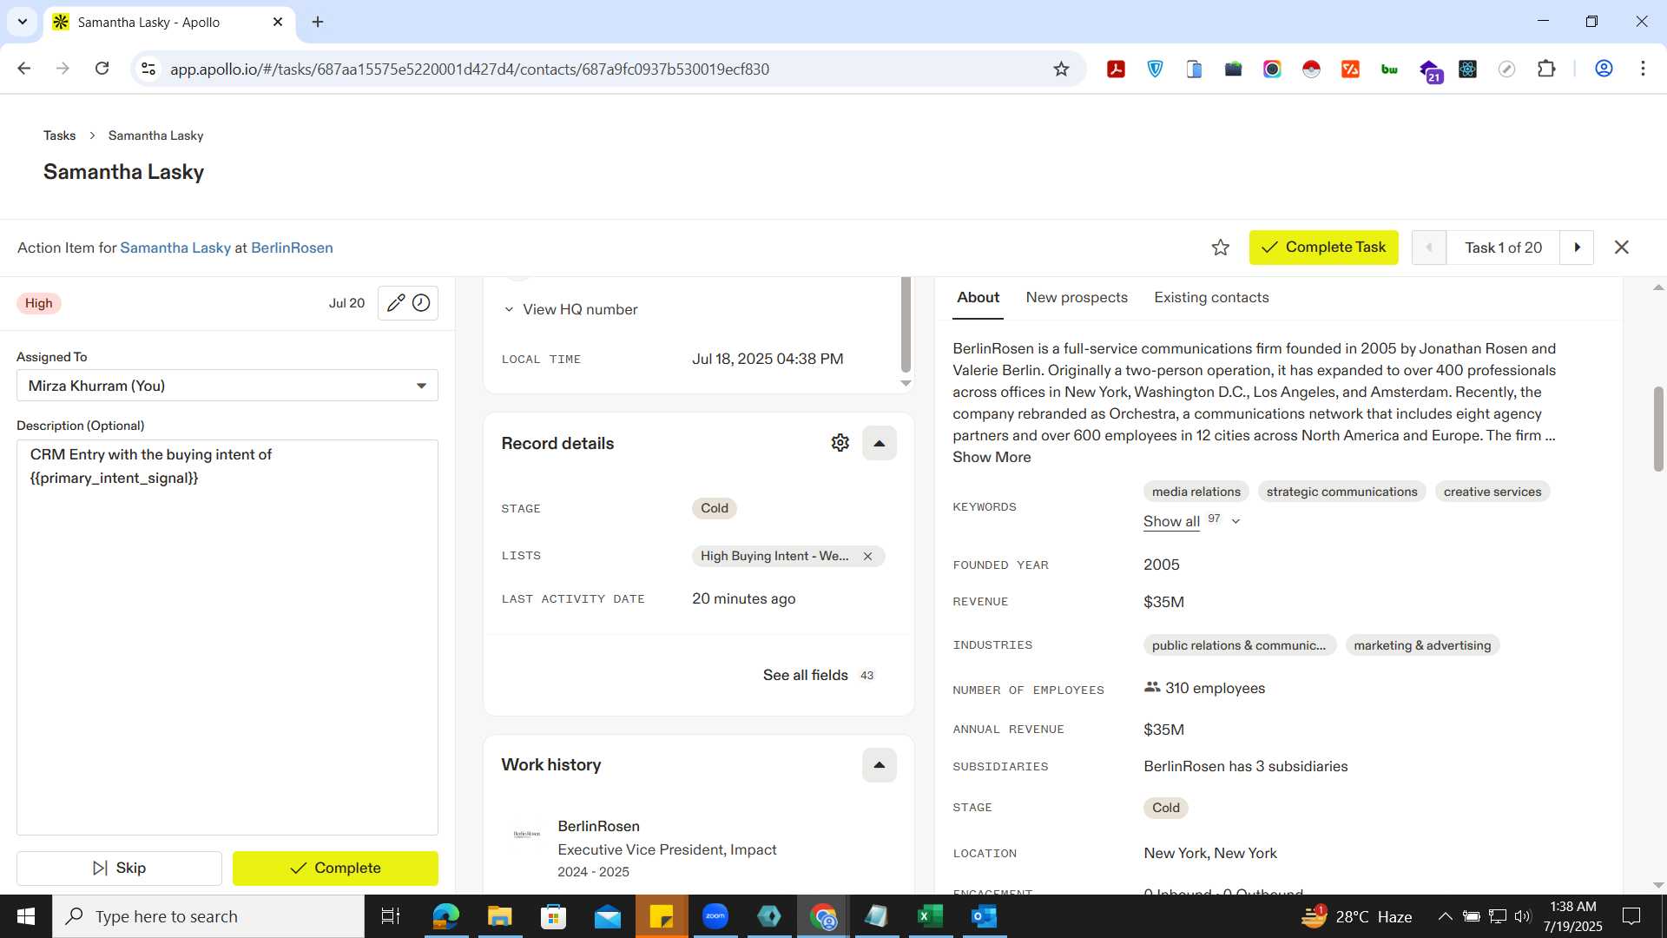The width and height of the screenshot is (1667, 938).
Task: Go back to Tasks breadcrumb
Action: 59,135
